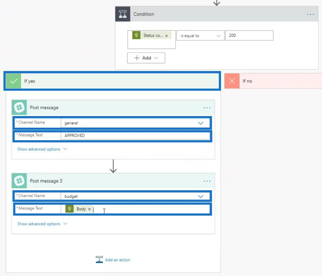Click the Add condition row button
The height and width of the screenshot is (276, 322).
coord(146,58)
